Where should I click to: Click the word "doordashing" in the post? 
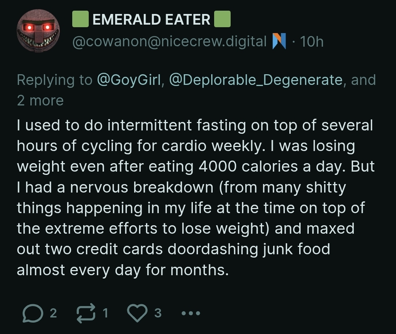coord(213,249)
